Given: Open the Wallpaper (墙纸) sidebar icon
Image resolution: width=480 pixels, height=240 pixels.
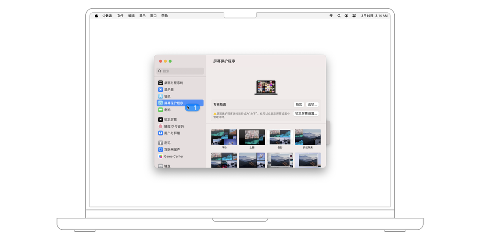Looking at the screenshot, I should [160, 96].
